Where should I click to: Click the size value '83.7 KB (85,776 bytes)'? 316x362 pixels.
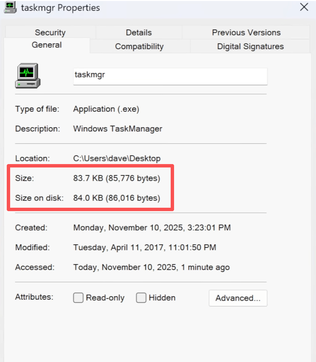click(x=117, y=178)
